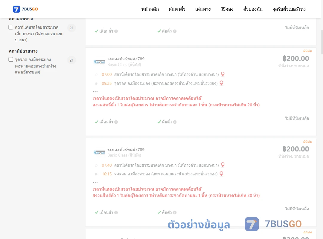
Task: Click Rayong operator logo in 07:40 card
Action: click(x=99, y=152)
